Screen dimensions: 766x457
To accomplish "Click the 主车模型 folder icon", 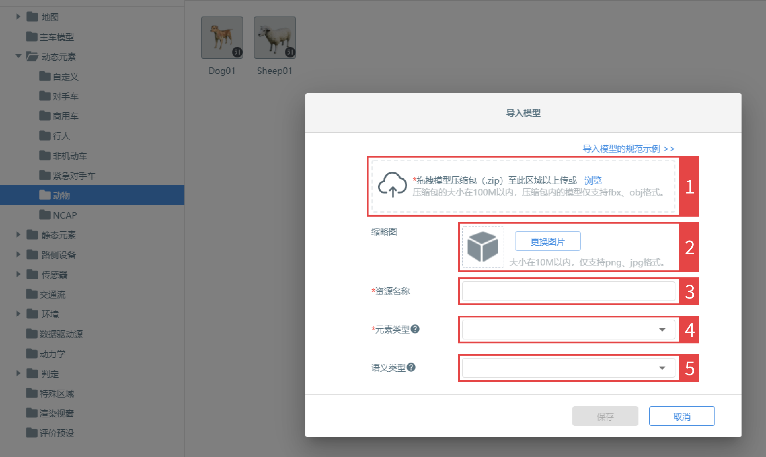I will tap(31, 36).
